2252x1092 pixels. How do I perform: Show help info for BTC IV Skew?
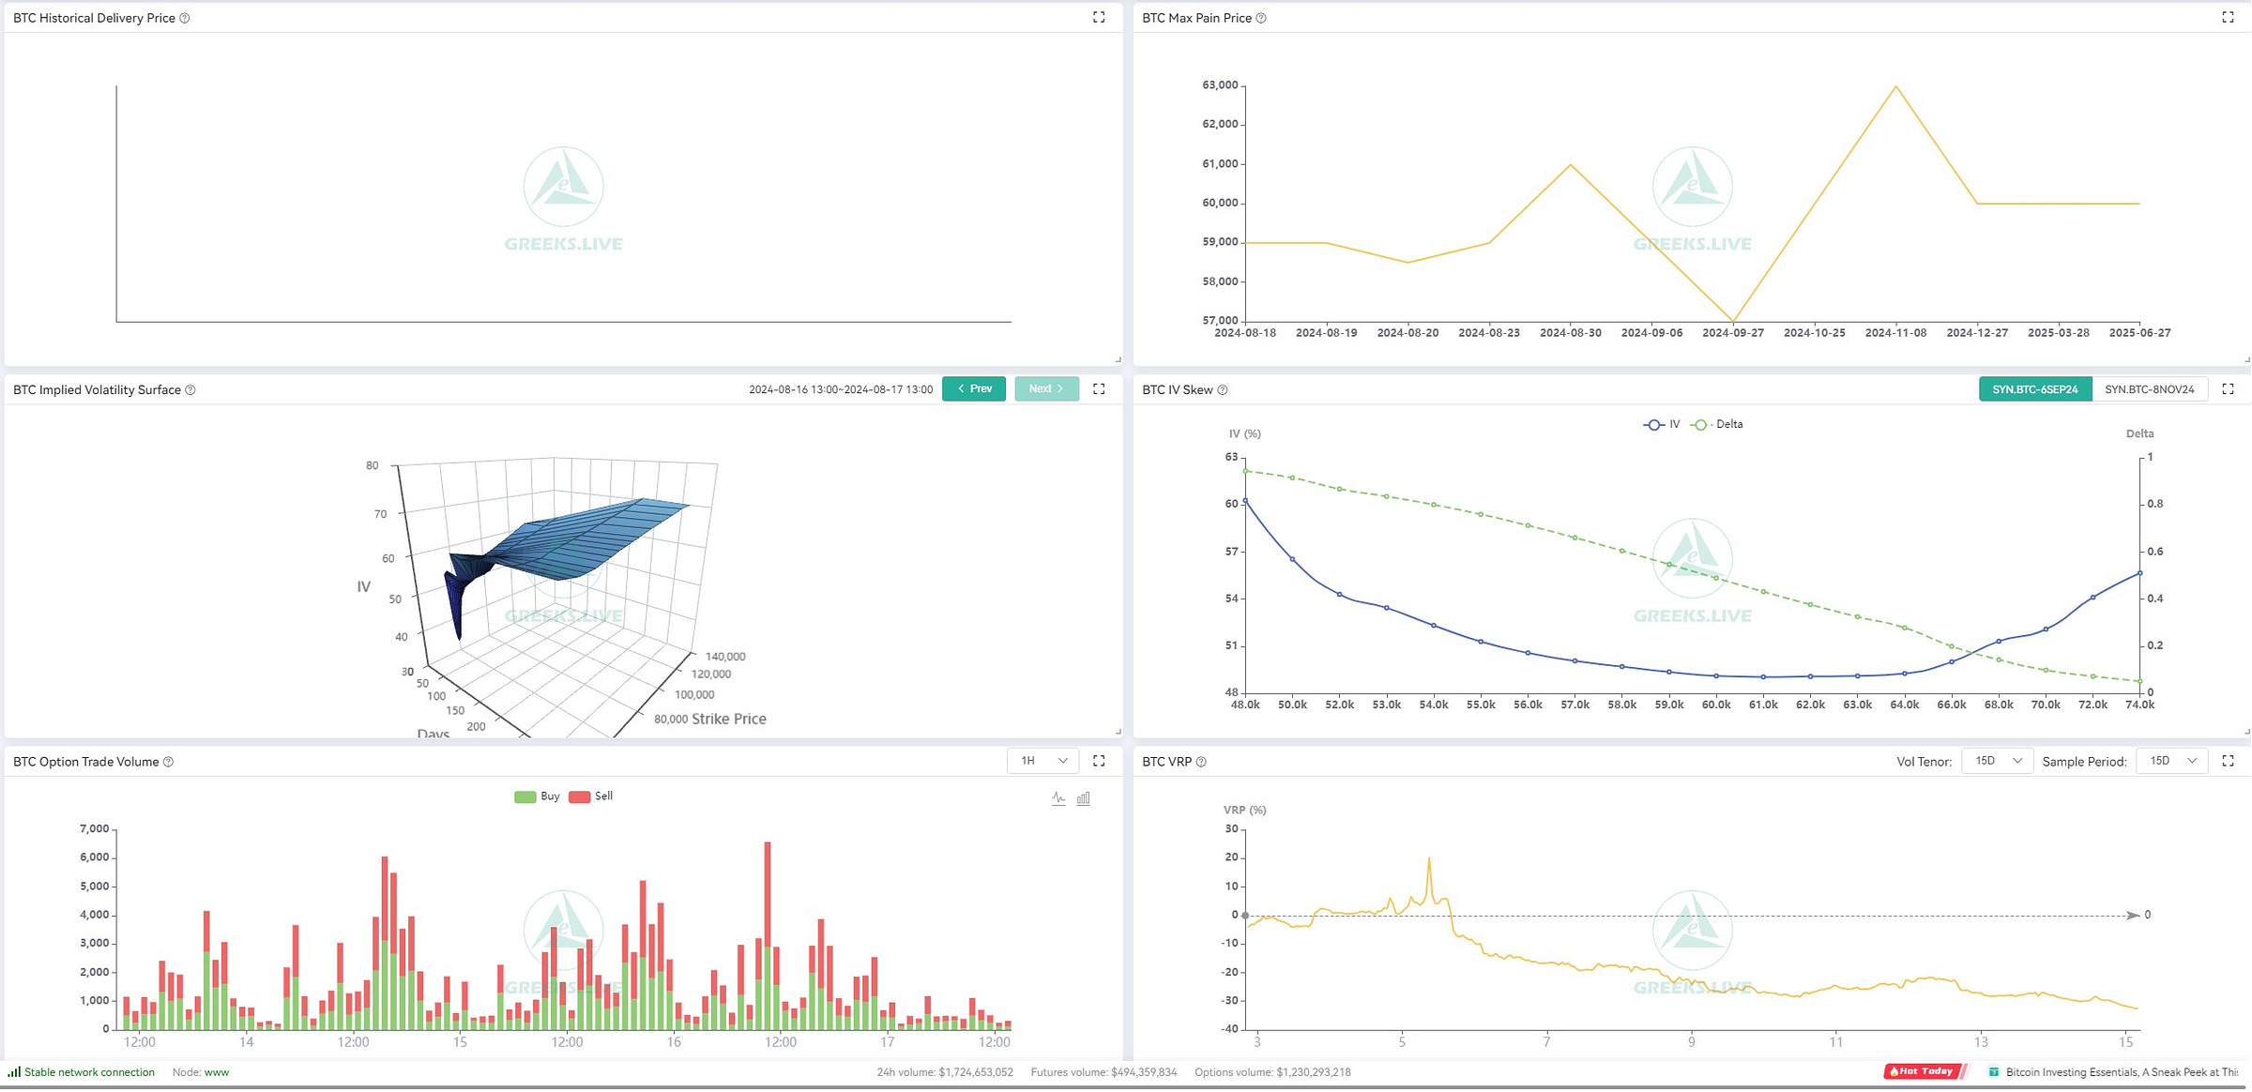[1223, 390]
